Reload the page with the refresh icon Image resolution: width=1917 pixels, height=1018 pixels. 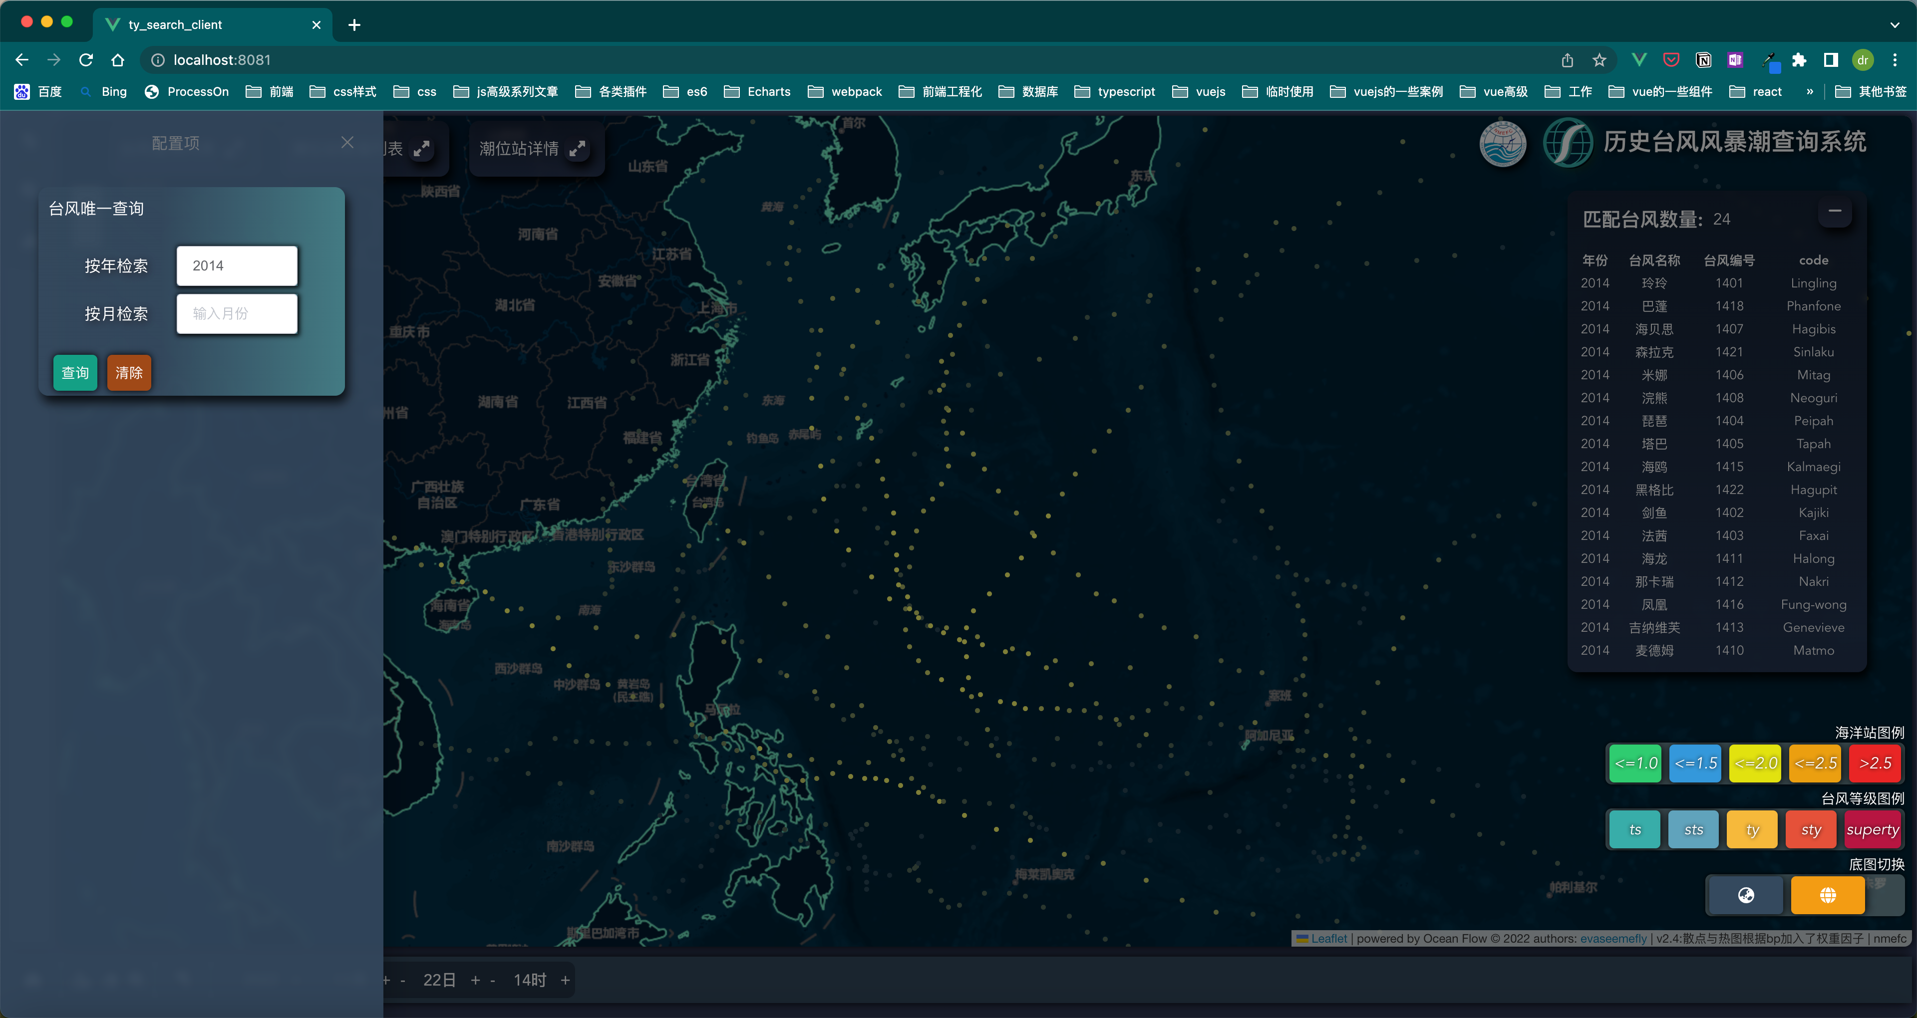(86, 60)
